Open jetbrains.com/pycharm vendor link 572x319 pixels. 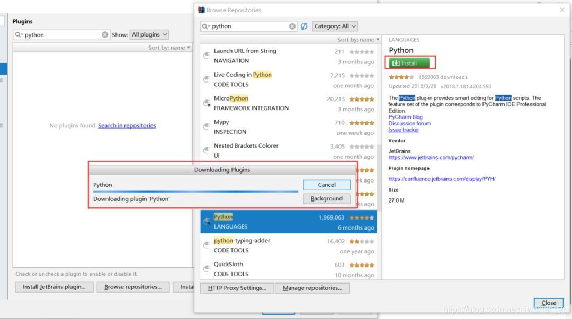[431, 158]
